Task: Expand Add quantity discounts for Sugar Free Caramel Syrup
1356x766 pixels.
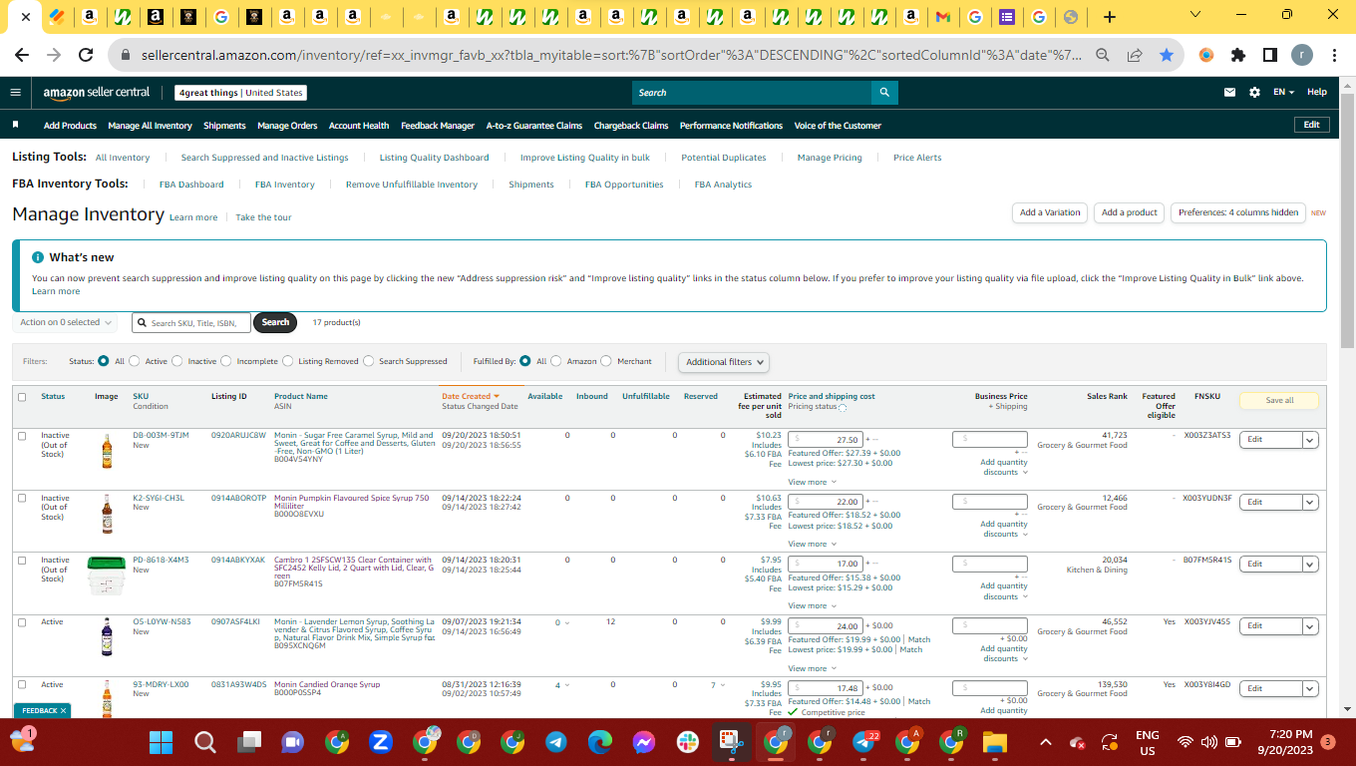Action: [x=1003, y=467]
